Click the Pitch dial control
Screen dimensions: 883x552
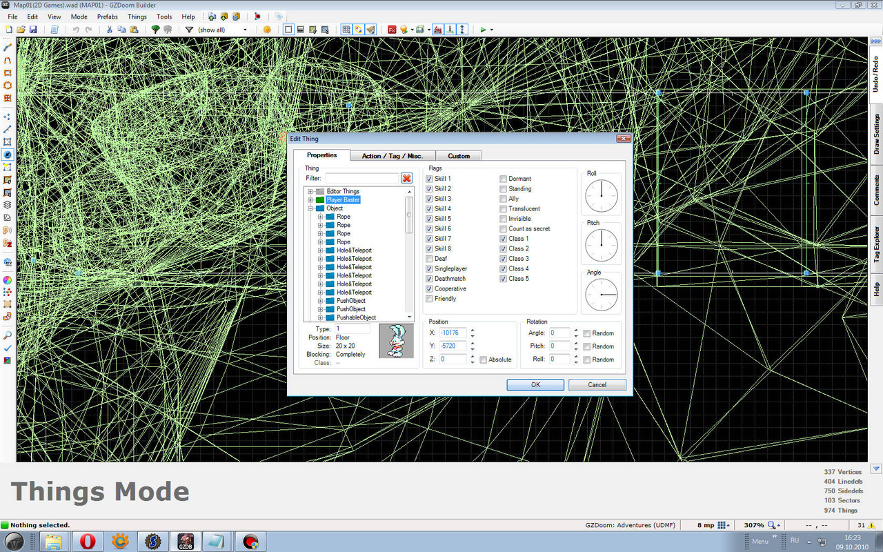602,245
